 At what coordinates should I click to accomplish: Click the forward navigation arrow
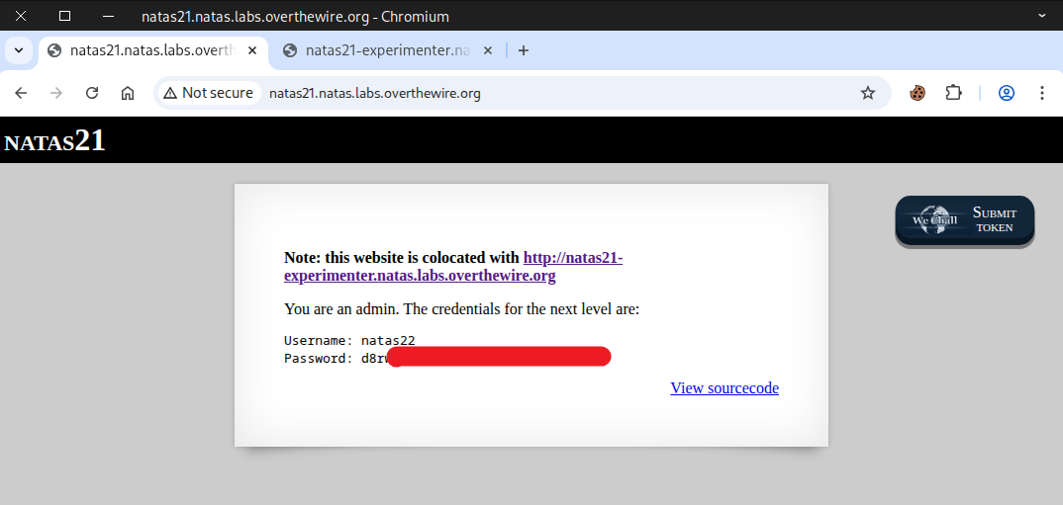(56, 93)
